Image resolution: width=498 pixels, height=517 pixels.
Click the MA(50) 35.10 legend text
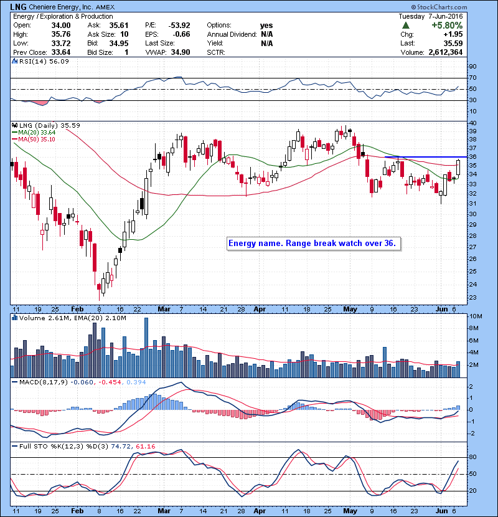tap(37, 140)
